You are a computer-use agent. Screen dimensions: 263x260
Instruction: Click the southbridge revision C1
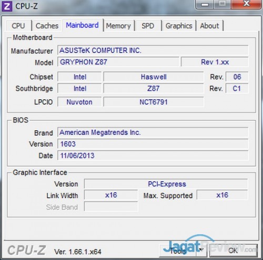[237, 88]
